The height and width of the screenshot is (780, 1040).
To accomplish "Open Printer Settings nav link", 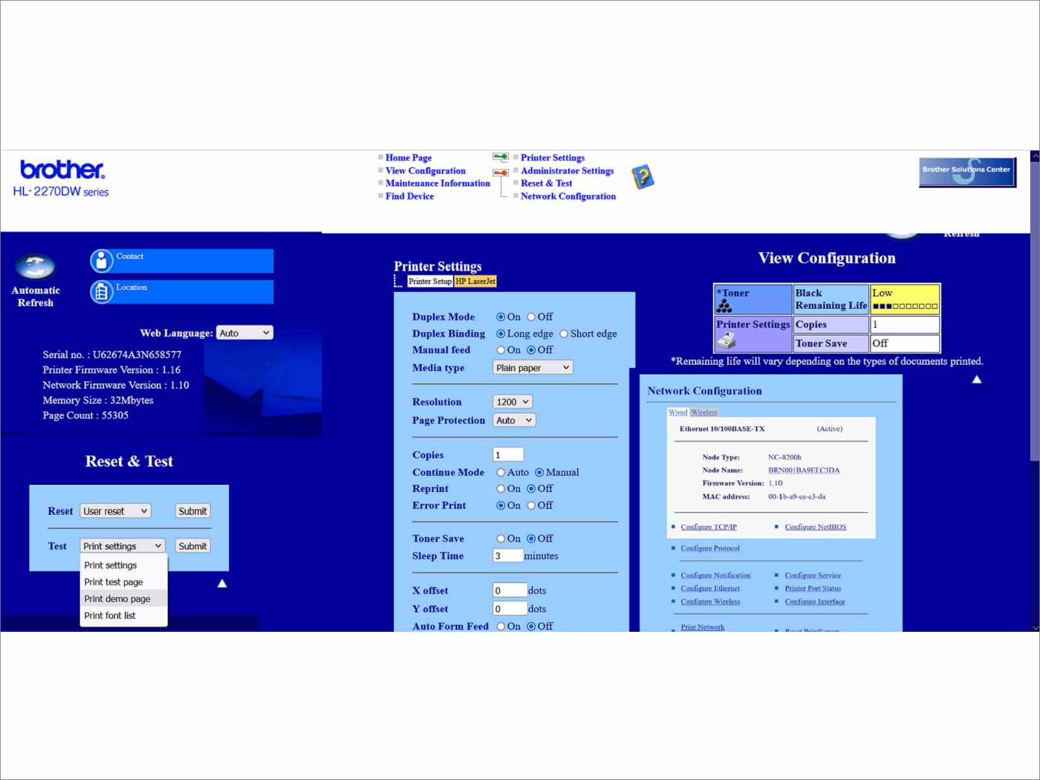I will 552,157.
